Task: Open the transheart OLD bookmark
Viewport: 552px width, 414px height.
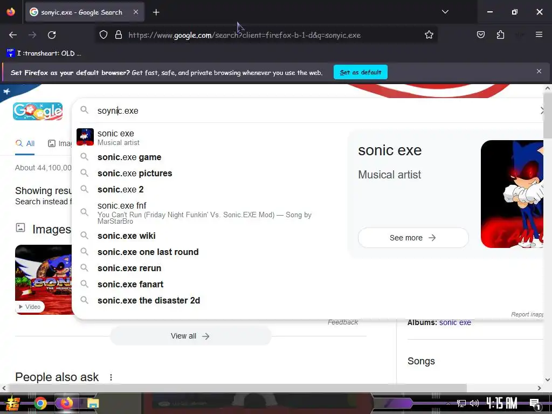Action: point(44,53)
